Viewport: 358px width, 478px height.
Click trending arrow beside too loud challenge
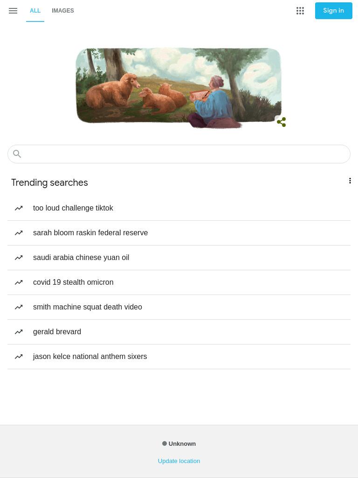(19, 208)
